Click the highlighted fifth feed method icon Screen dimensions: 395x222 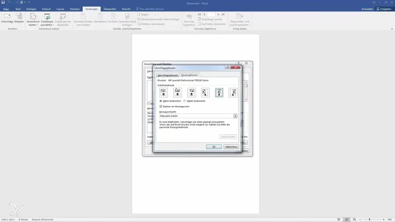click(x=219, y=92)
